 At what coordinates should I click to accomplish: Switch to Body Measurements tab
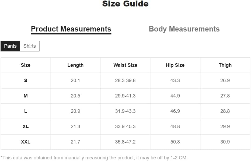click(184, 29)
